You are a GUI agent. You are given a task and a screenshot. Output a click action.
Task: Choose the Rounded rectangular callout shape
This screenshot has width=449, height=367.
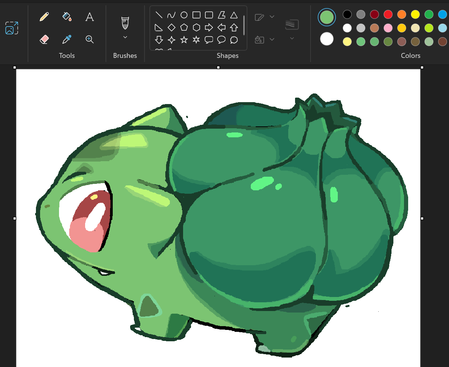pyautogui.click(x=209, y=40)
